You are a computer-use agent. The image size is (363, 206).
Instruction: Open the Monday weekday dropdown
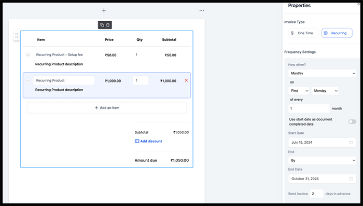coord(325,91)
